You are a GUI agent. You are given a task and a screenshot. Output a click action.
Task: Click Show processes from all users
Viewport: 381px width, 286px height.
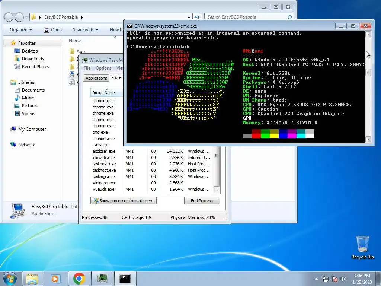[x=124, y=201]
